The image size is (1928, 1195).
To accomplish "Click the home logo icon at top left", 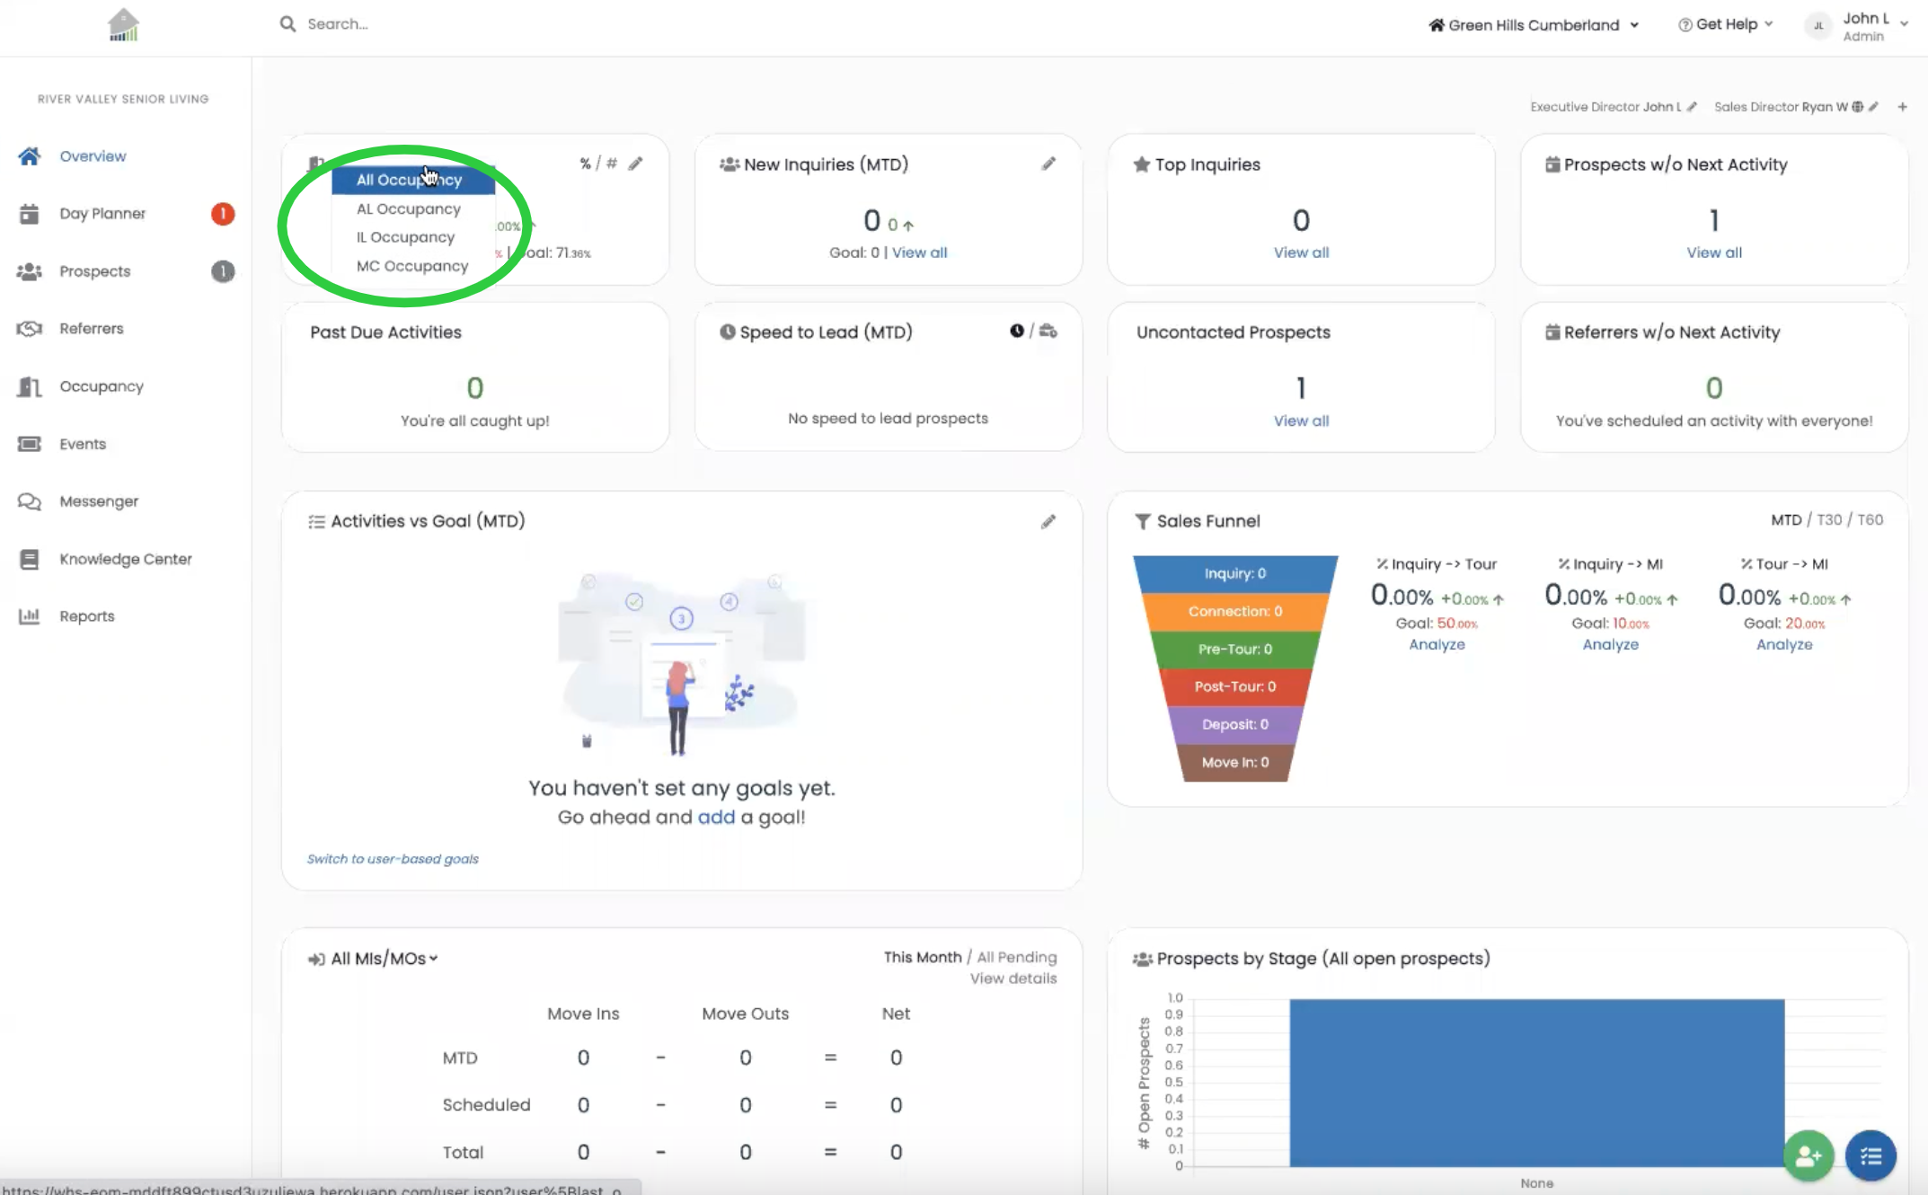I will click(x=123, y=25).
